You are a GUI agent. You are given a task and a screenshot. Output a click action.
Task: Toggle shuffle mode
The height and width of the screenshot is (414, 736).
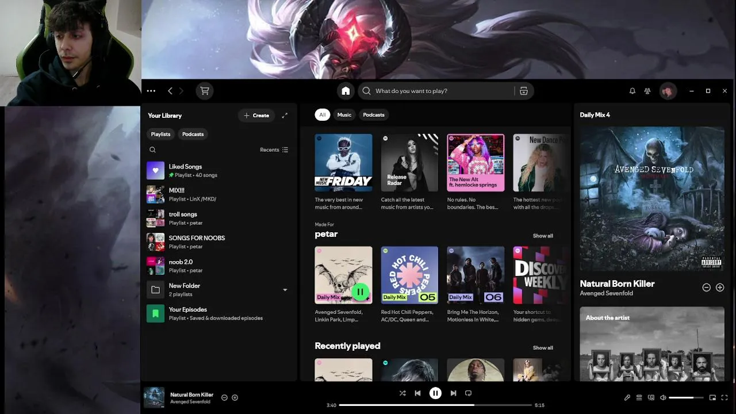402,393
